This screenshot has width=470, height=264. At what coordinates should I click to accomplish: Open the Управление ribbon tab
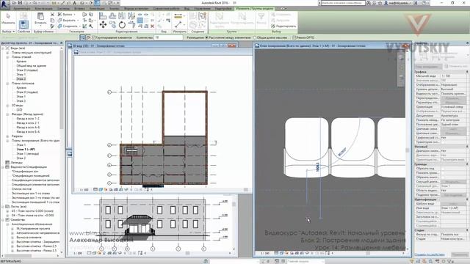pos(202,9)
